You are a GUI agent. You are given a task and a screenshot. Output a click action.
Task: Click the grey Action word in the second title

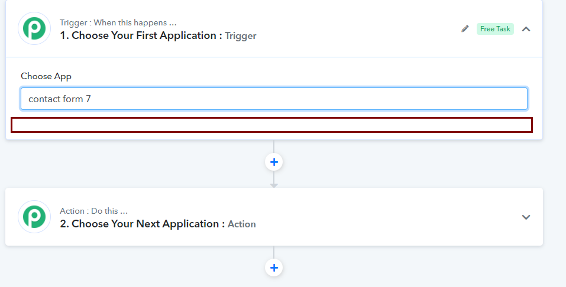pyautogui.click(x=241, y=224)
